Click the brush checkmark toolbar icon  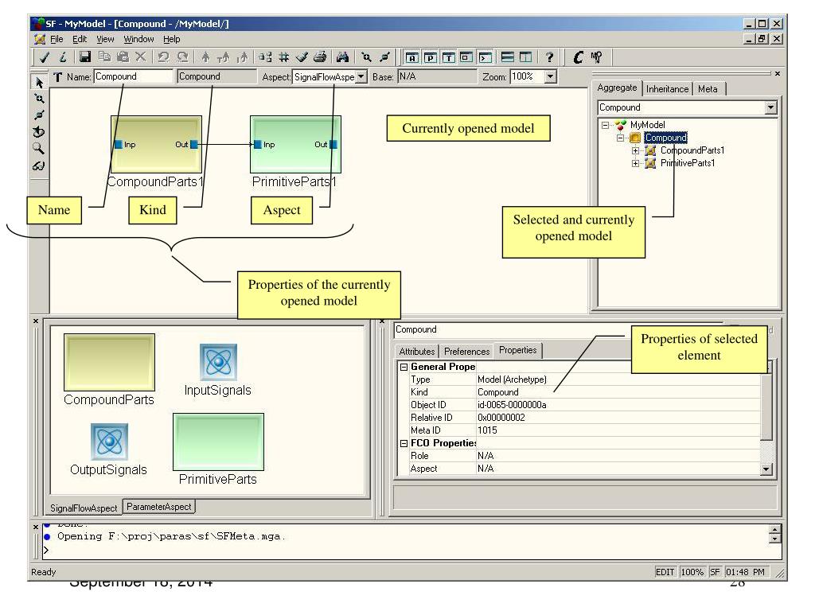tap(302, 57)
